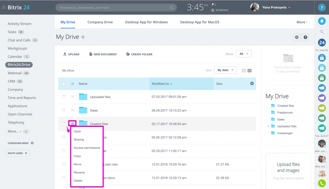Viewport: 329px width, 189px height.
Task: Click the header hamburger icon left of Name
Action: coord(73,84)
